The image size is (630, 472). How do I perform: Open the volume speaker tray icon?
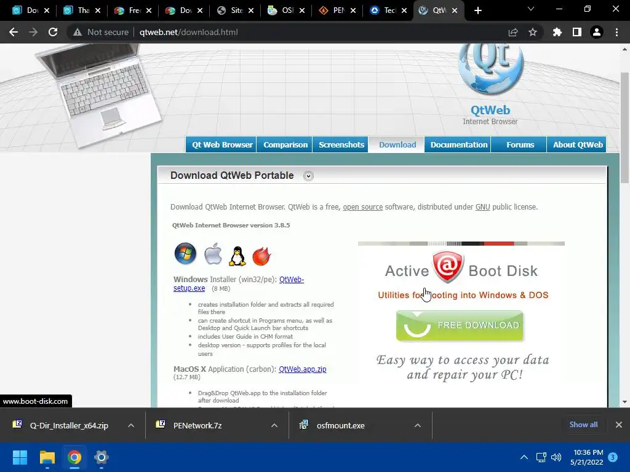[556, 457]
